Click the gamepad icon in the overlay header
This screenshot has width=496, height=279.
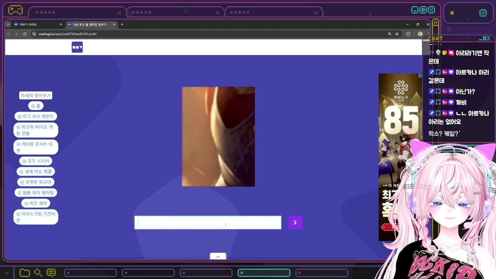(x=15, y=10)
